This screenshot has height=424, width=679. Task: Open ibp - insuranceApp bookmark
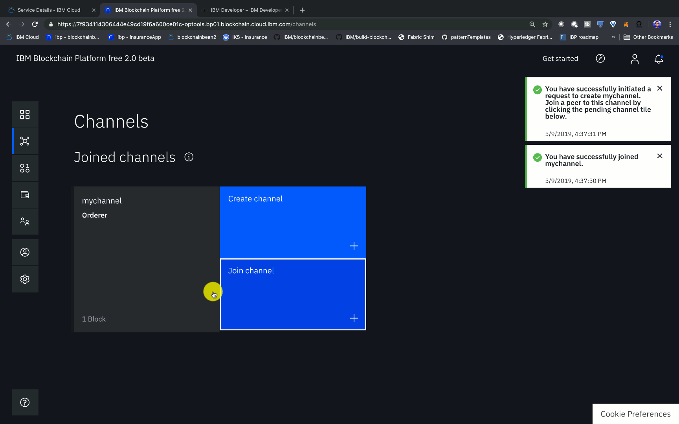click(x=135, y=37)
